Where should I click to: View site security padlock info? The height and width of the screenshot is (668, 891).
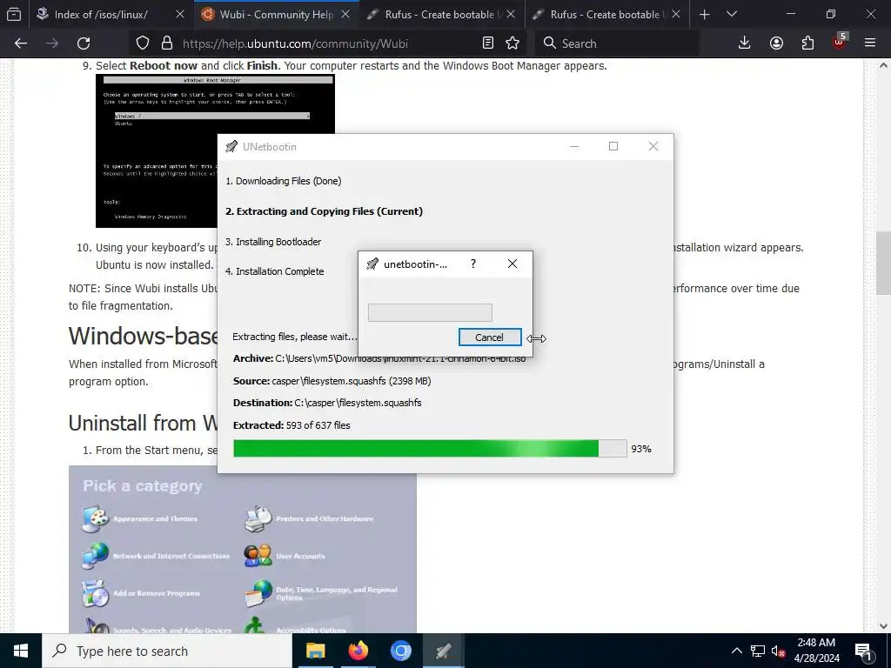click(x=166, y=43)
